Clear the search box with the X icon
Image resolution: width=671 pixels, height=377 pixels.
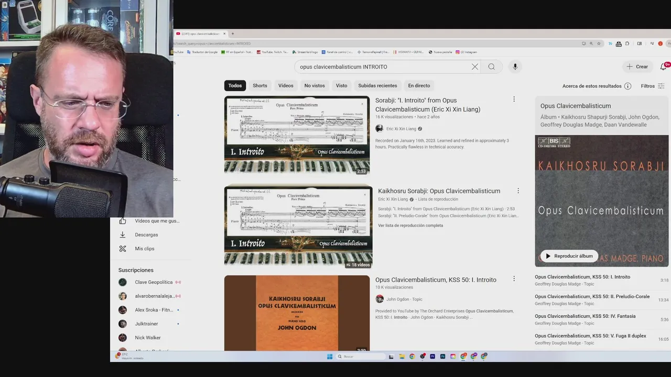click(x=474, y=66)
